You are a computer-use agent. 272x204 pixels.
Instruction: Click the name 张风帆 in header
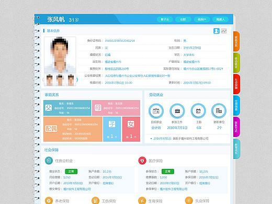click(56, 19)
